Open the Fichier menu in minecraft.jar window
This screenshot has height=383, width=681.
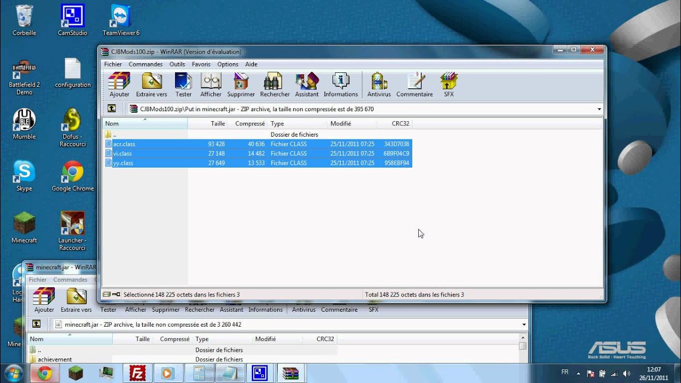(38, 280)
